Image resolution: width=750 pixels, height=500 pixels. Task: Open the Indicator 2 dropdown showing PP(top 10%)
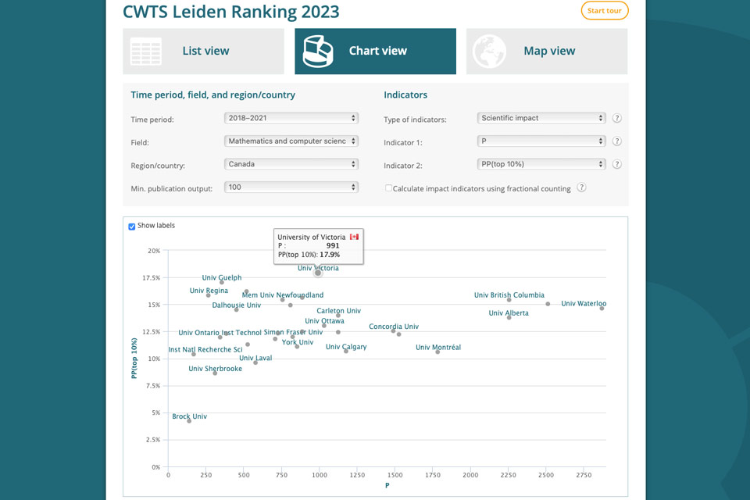click(x=541, y=164)
